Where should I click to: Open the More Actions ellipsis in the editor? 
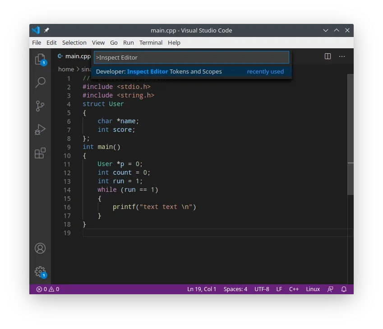pyautogui.click(x=342, y=56)
